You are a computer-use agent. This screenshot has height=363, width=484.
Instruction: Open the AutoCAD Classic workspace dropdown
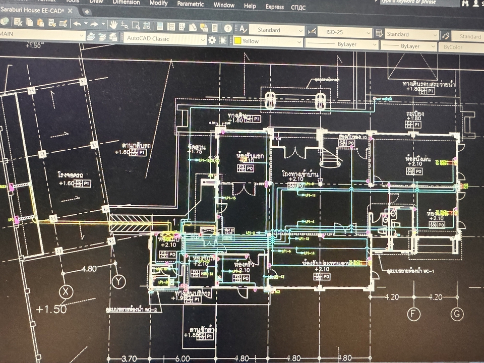click(165, 39)
